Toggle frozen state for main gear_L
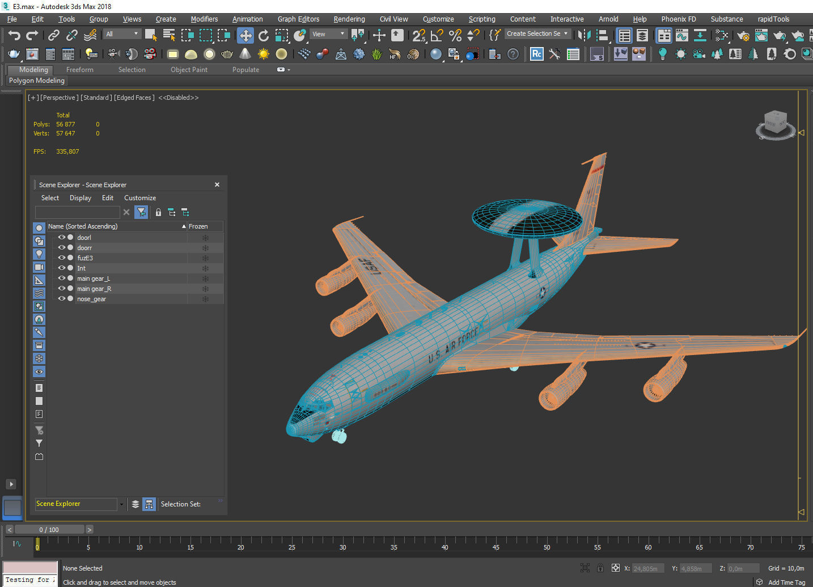This screenshot has width=813, height=587. coord(205,278)
